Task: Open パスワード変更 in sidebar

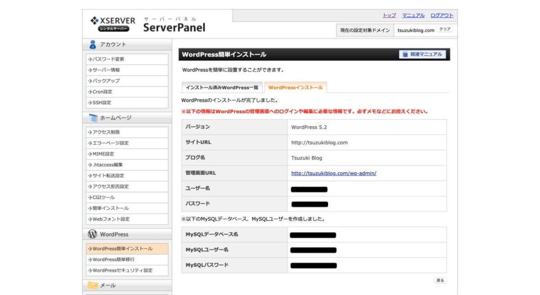Action: click(x=127, y=59)
